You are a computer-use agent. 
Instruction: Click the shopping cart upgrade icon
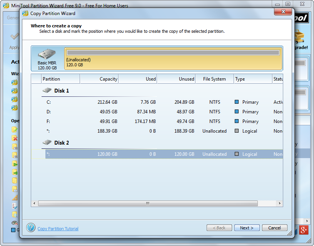(299, 37)
